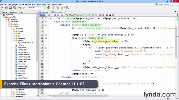Select content-sidebar.css in layouts folder
Screen dimensions: 179x100
click(x=27, y=43)
